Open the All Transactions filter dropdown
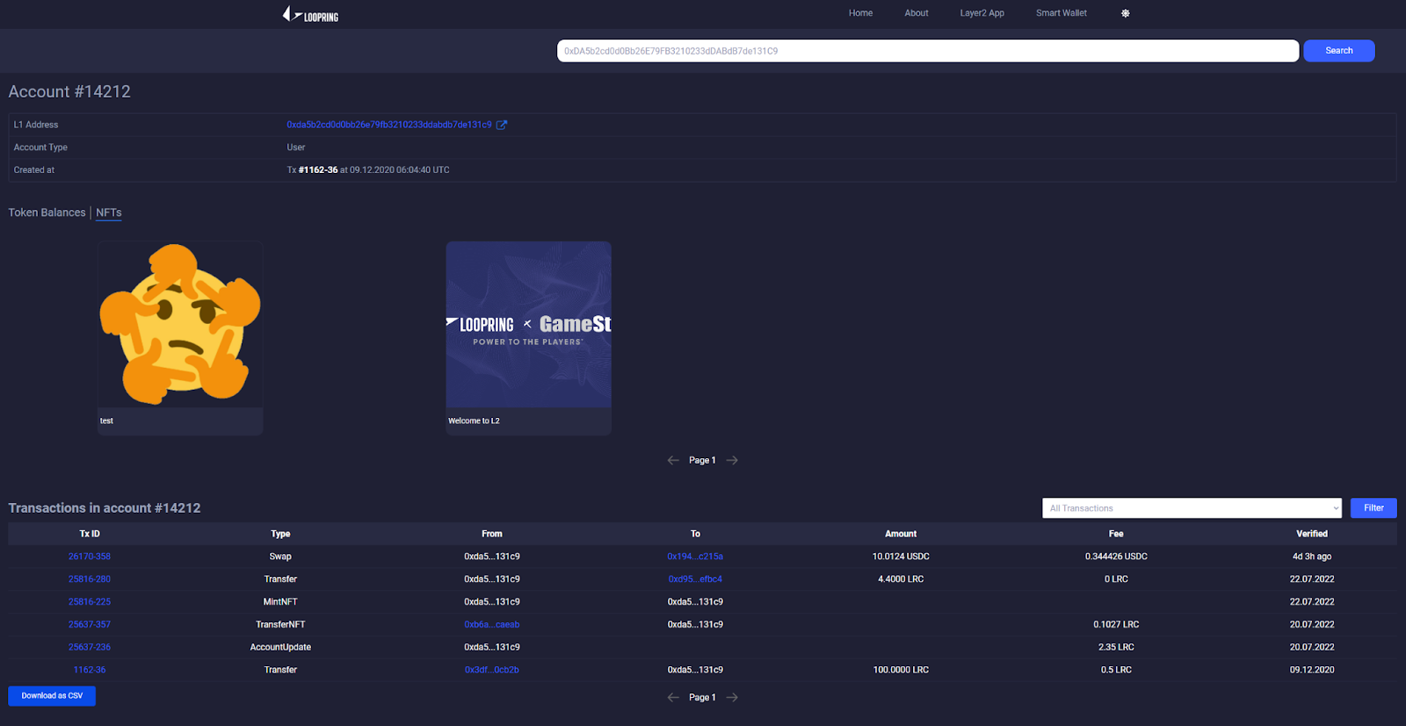Viewport: 1406px width, 726px height. (1191, 508)
